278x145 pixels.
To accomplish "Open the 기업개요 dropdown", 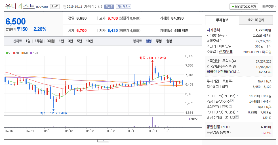I will point(124,7).
